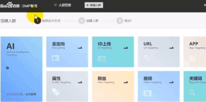
Task: Click the tag icon on 属性 card
Action: tap(56, 92)
